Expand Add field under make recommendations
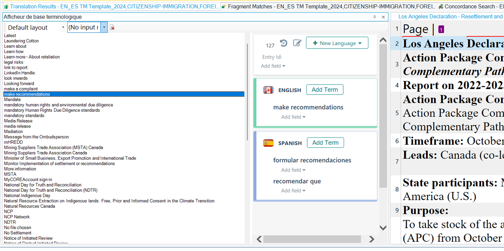 coord(293,117)
